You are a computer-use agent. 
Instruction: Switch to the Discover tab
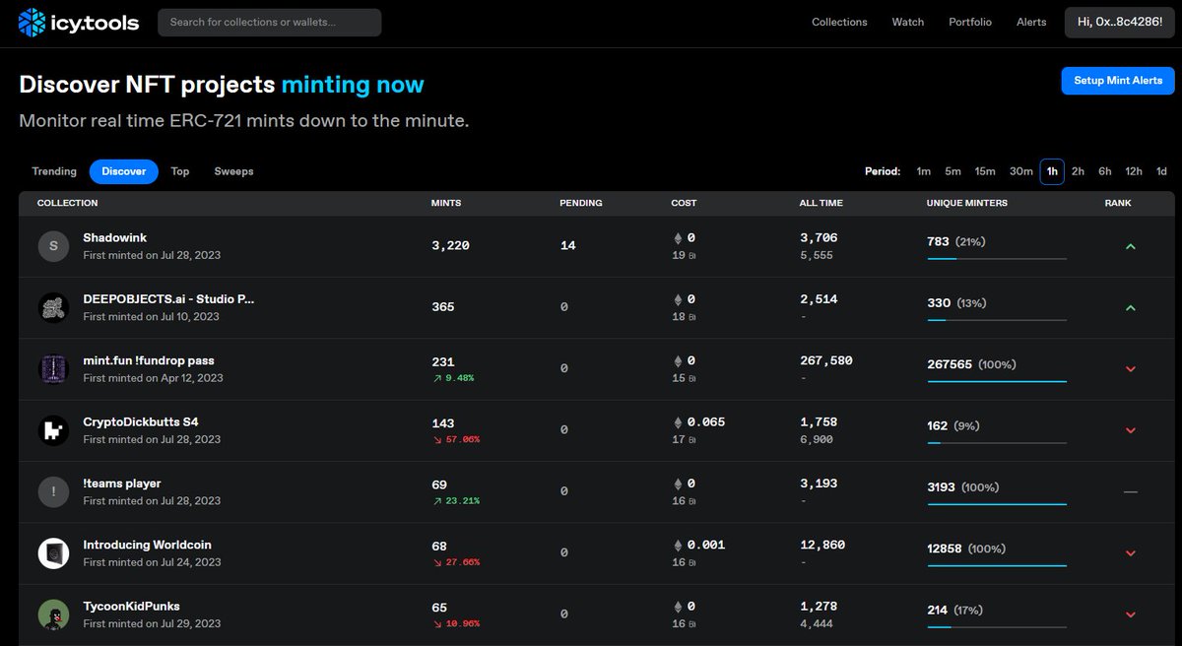(124, 171)
